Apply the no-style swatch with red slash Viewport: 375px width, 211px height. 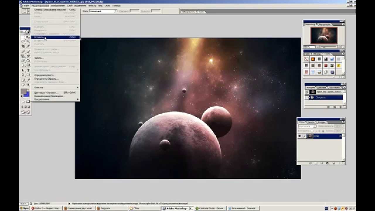306,59
